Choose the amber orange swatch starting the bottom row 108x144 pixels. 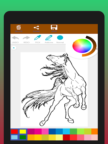coord(31,138)
